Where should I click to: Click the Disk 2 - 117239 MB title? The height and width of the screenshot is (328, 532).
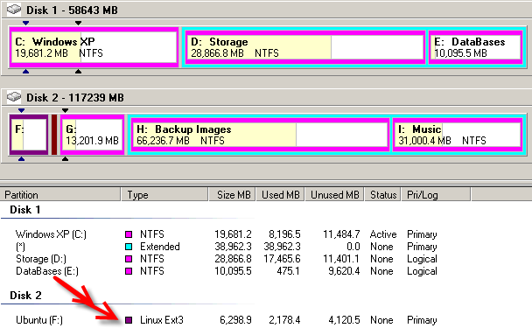[75, 98]
